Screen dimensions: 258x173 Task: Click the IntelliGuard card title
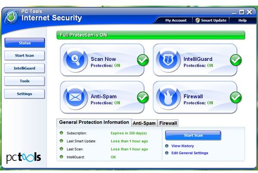click(198, 59)
